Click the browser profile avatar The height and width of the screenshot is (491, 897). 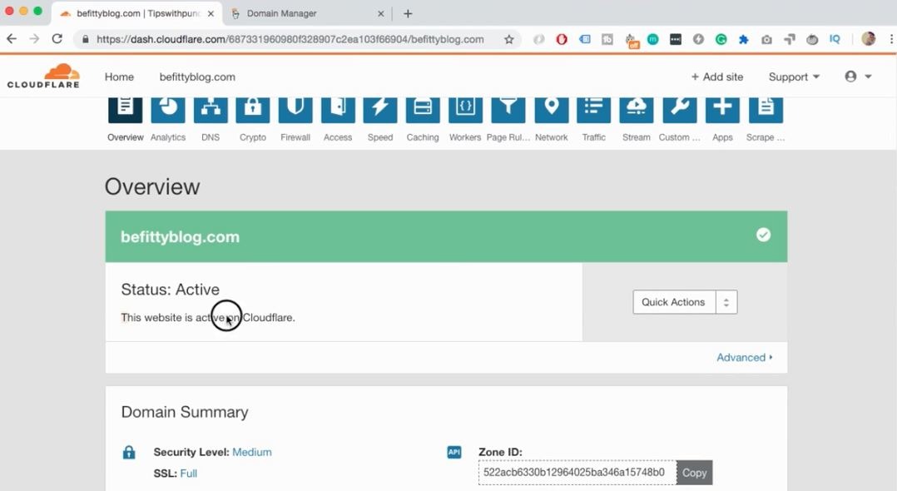[x=869, y=39]
